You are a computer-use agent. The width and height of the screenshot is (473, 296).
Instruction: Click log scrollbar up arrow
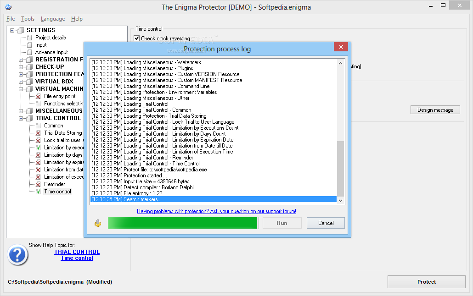point(341,63)
